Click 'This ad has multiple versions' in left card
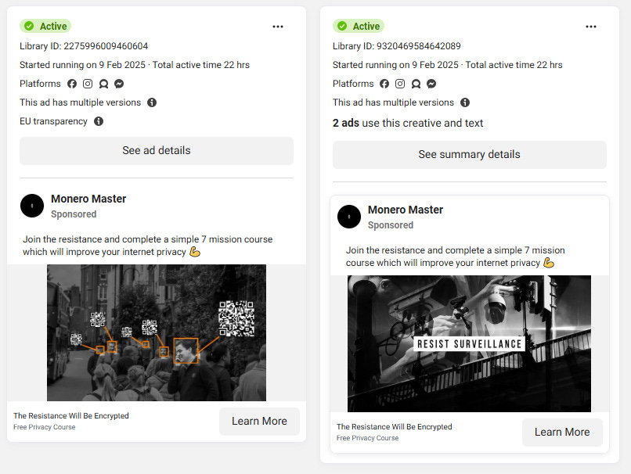 click(81, 102)
